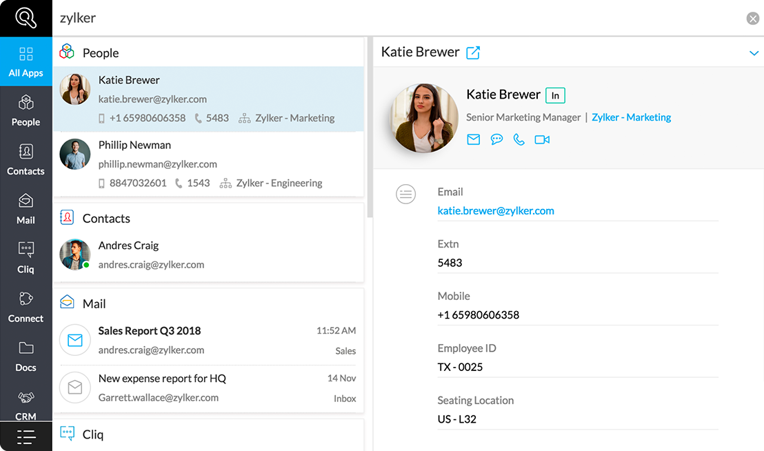Click the Senior Marketing Manager title

(x=523, y=117)
